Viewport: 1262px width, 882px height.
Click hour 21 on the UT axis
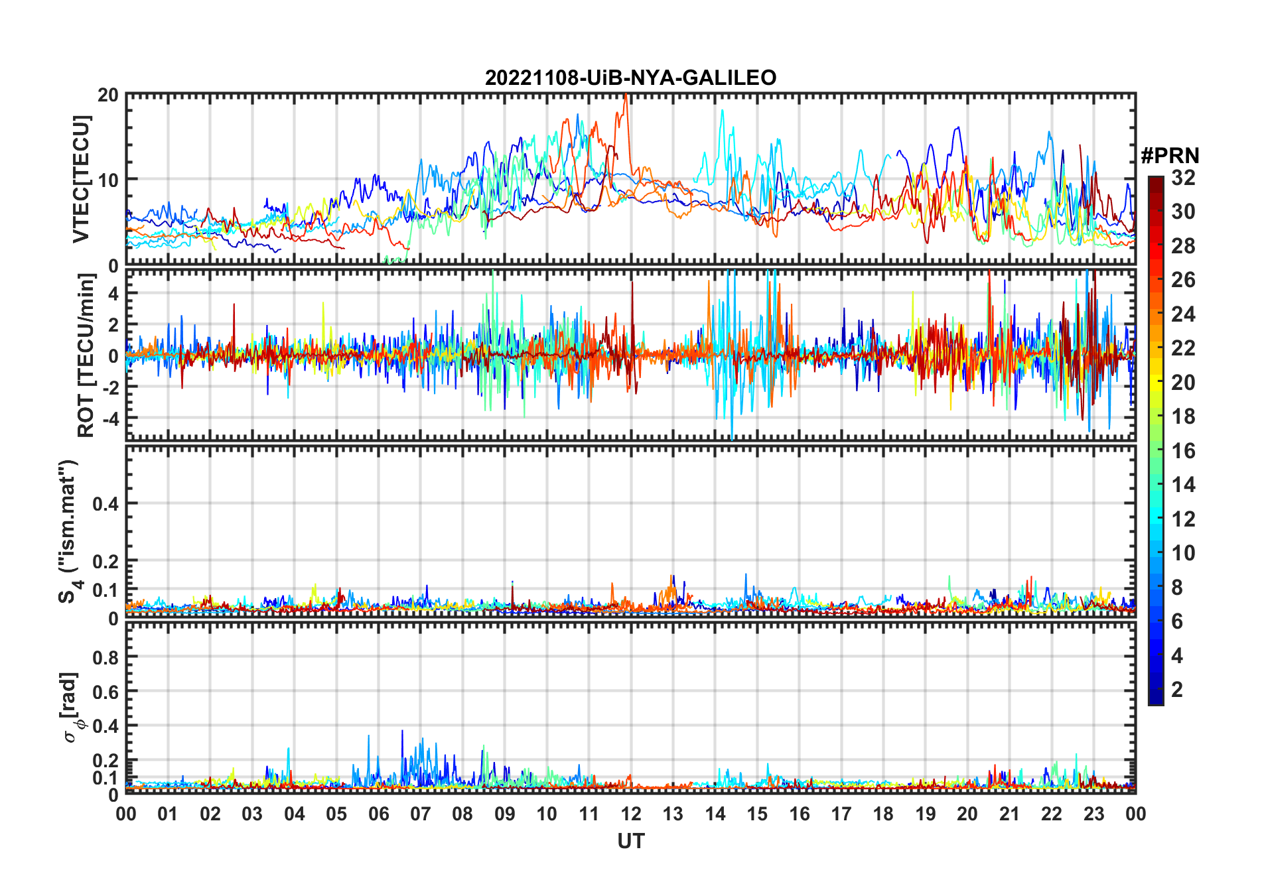tap(1010, 814)
